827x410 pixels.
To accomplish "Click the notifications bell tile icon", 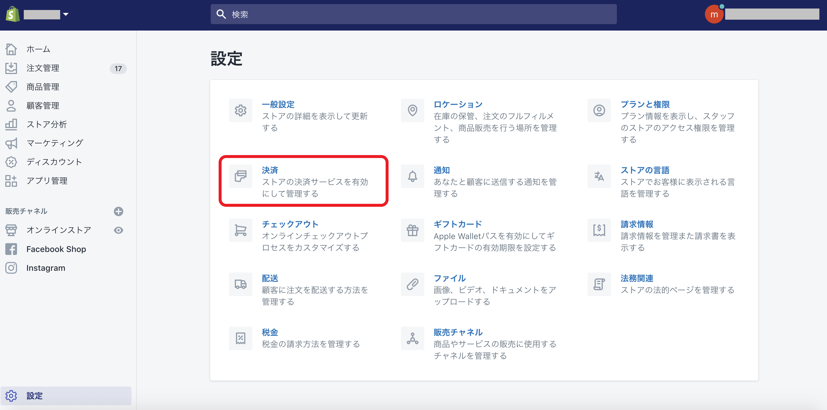I will (412, 176).
